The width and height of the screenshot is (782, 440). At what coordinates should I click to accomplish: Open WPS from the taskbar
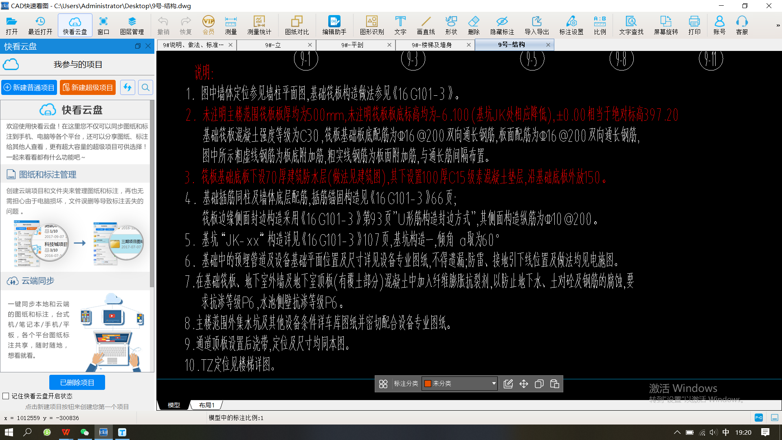pyautogui.click(x=66, y=432)
